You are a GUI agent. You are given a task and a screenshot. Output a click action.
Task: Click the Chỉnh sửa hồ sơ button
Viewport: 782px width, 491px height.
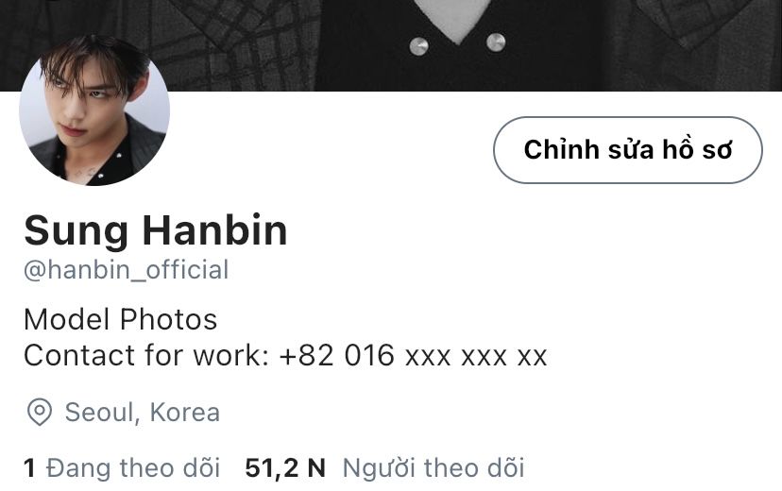coord(628,150)
